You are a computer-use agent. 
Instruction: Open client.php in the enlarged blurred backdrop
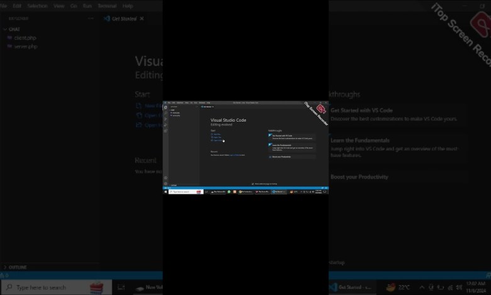pos(25,38)
